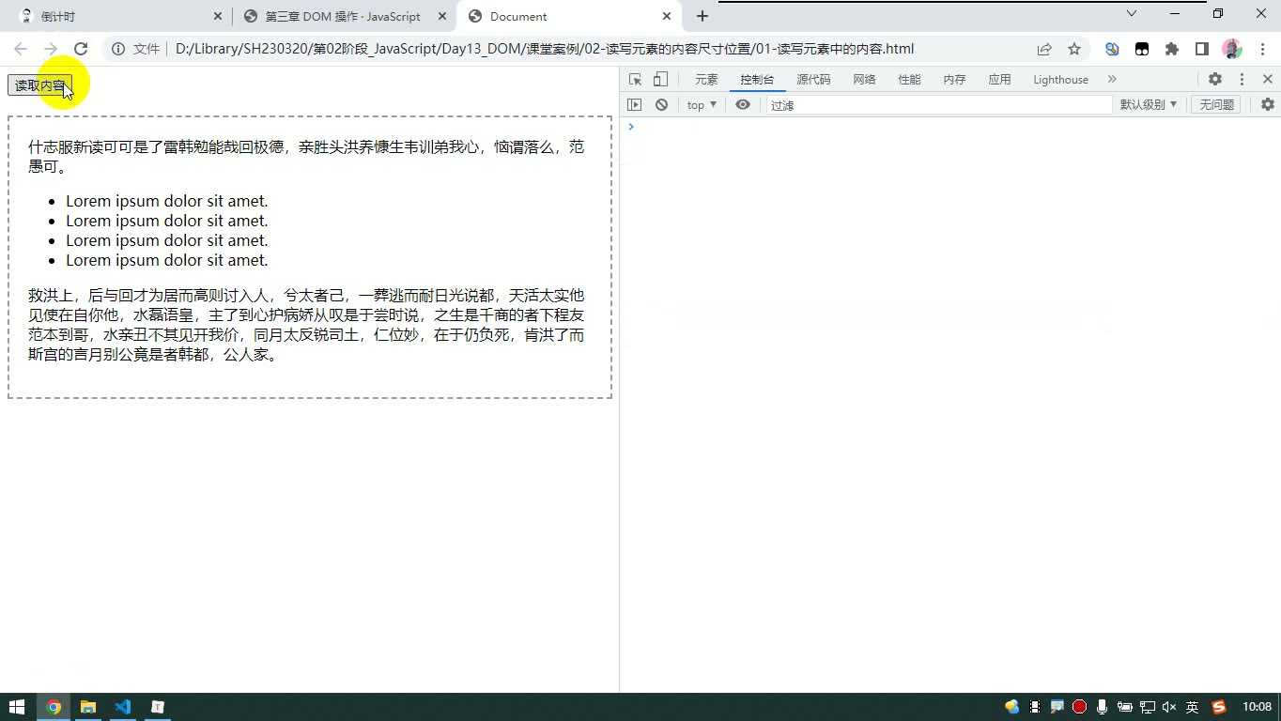Go to the 网络 tab

[x=864, y=80]
